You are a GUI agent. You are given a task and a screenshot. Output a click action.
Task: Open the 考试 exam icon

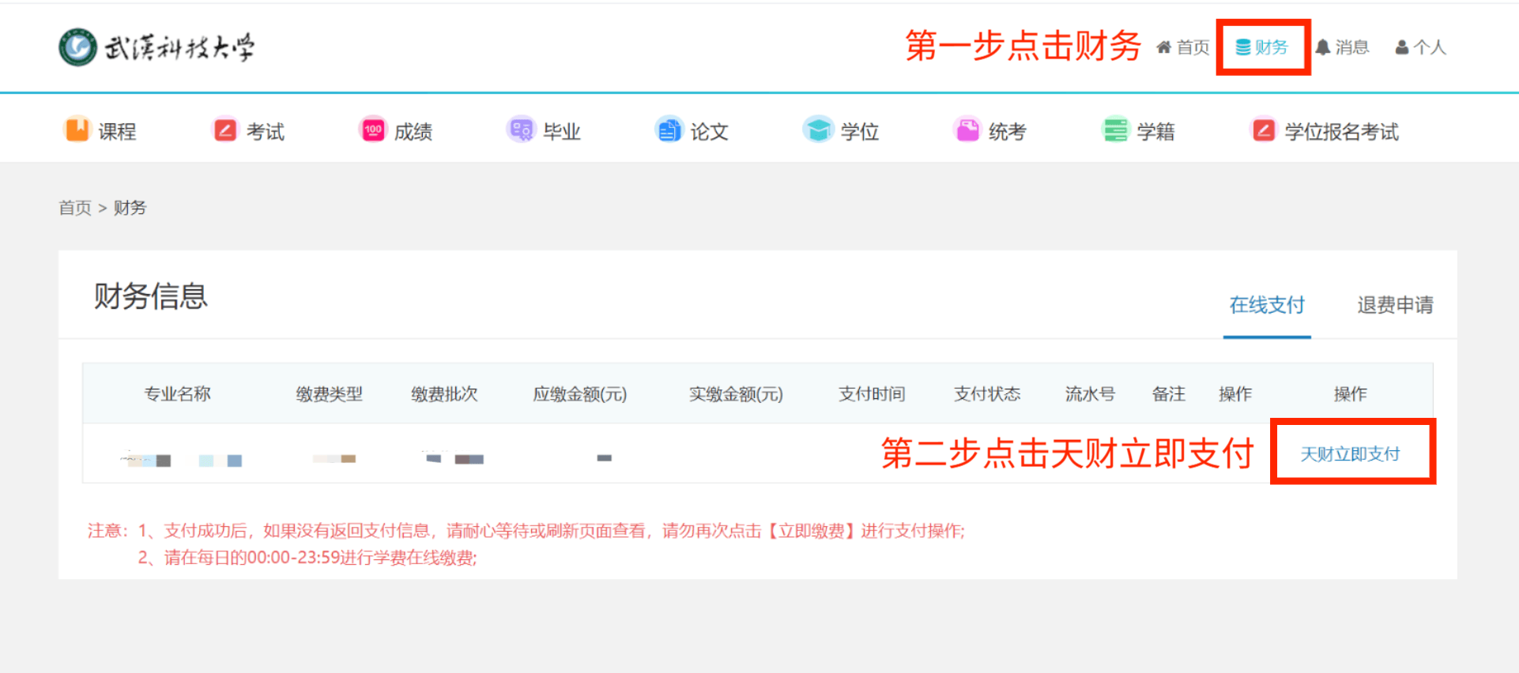[x=225, y=130]
